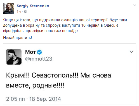
Task: Open the @mmott23 handle
Action: tap(39, 59)
